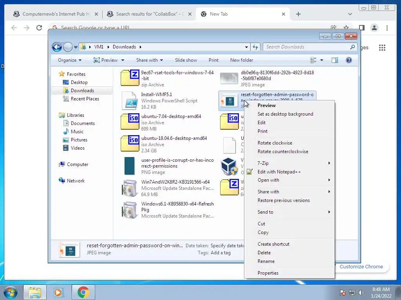Choose Rotate counterclockwise in context menu
Image resolution: width=401 pixels, height=300 pixels.
(283, 152)
